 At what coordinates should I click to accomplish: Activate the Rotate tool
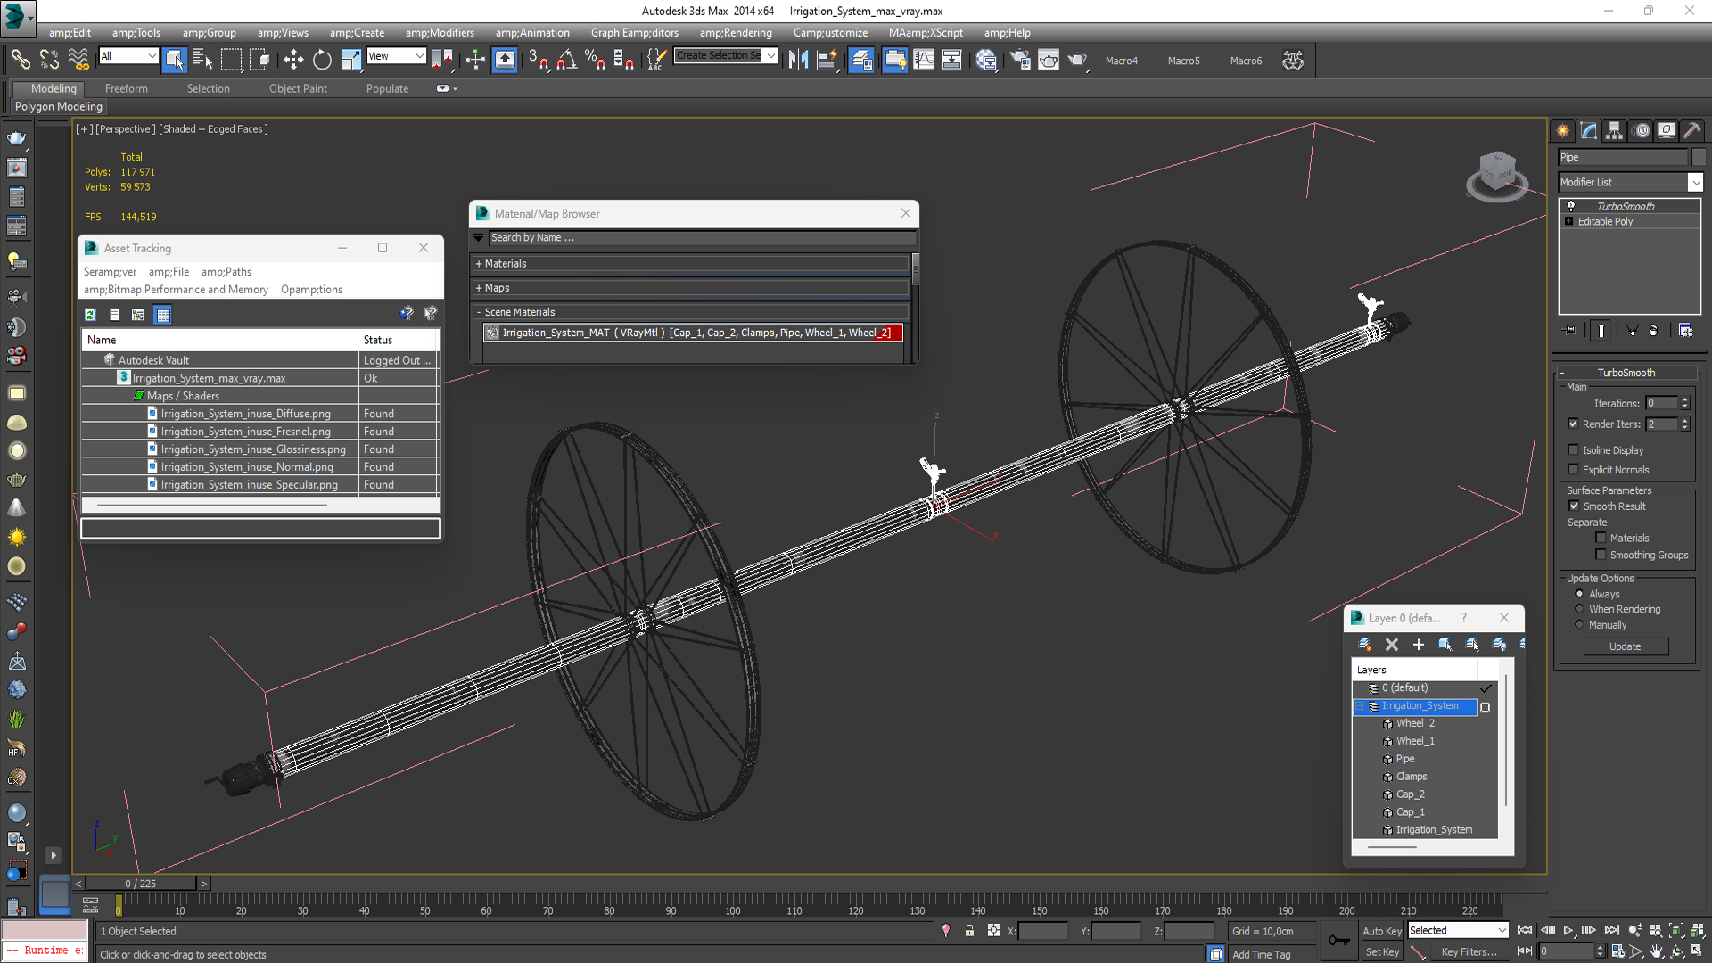tap(322, 60)
